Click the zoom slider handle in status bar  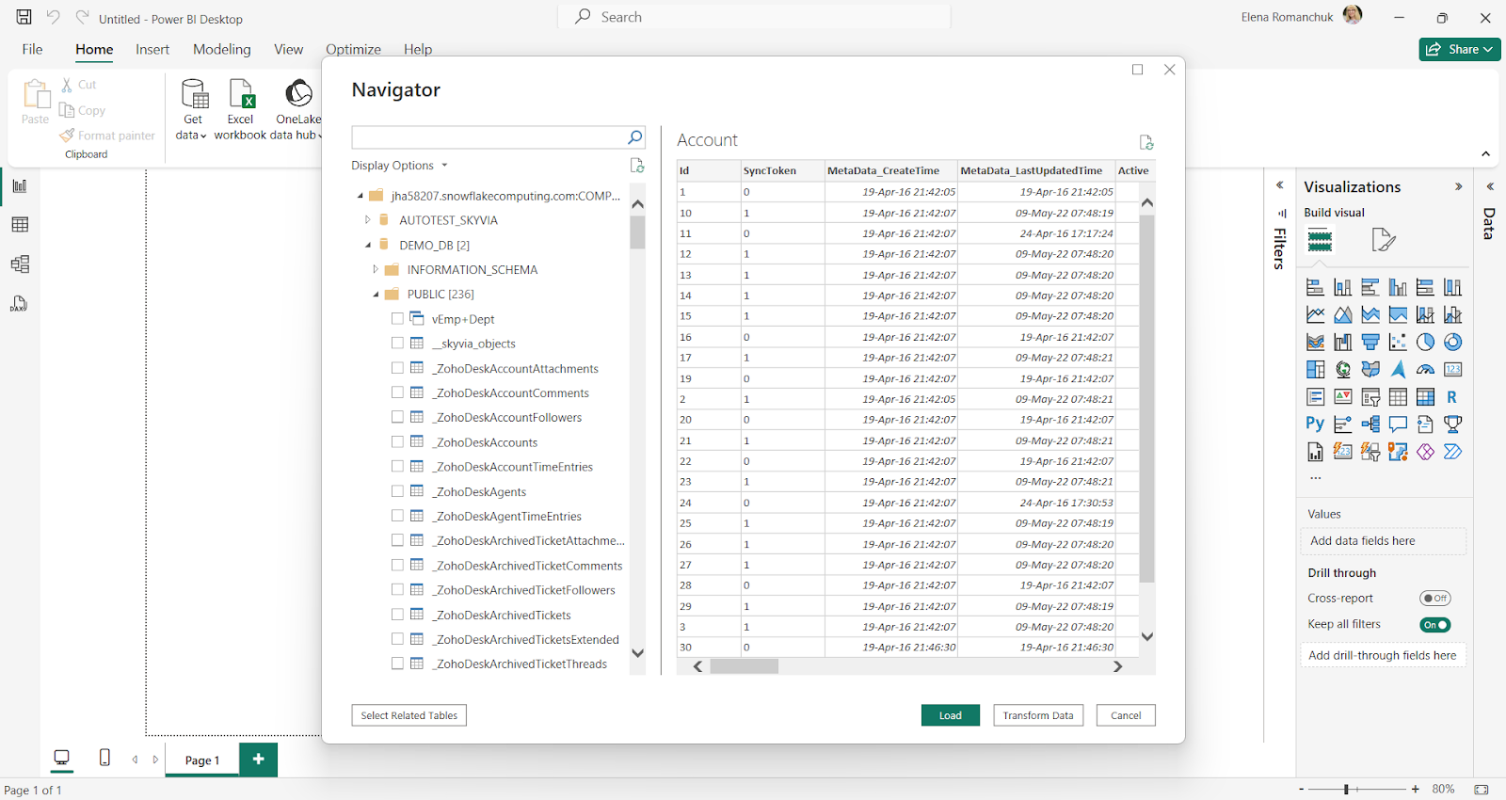[x=1346, y=790]
